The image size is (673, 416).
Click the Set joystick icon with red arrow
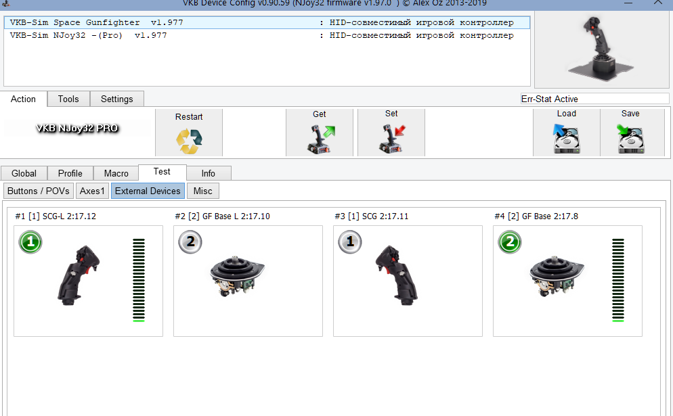pyautogui.click(x=392, y=139)
